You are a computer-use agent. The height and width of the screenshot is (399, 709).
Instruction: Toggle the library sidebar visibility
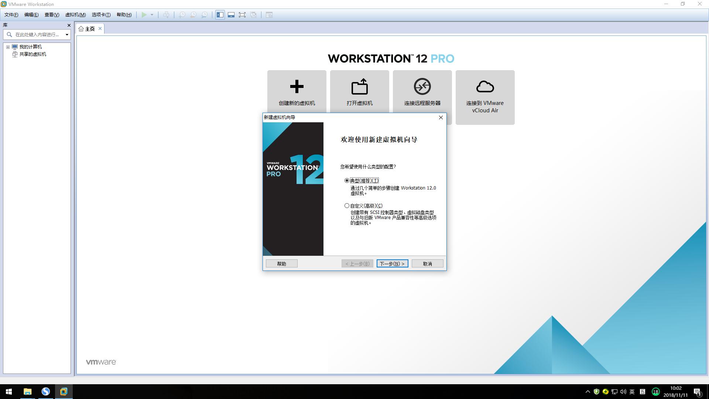click(220, 15)
